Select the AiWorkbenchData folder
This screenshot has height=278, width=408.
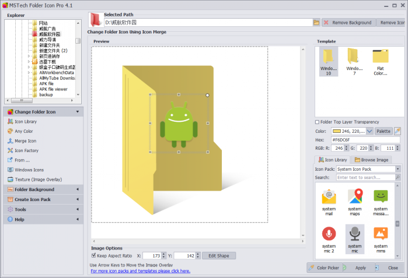(x=56, y=73)
